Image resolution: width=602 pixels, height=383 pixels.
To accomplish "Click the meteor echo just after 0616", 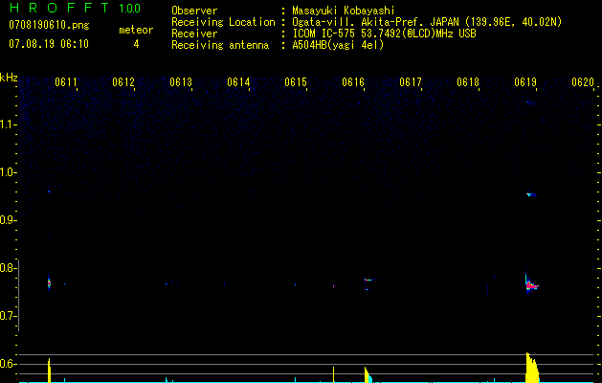I will (x=369, y=280).
